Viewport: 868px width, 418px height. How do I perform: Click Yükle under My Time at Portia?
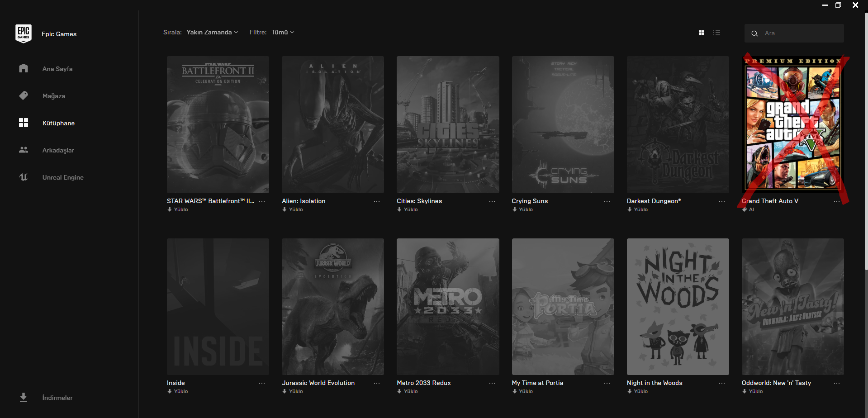(x=522, y=391)
